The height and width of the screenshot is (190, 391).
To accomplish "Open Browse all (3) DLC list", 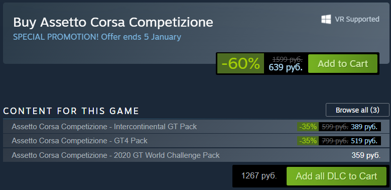I will pyautogui.click(x=357, y=110).
